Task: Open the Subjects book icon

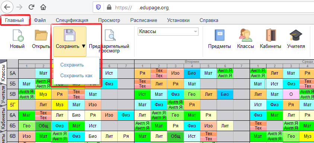Action: point(219,35)
